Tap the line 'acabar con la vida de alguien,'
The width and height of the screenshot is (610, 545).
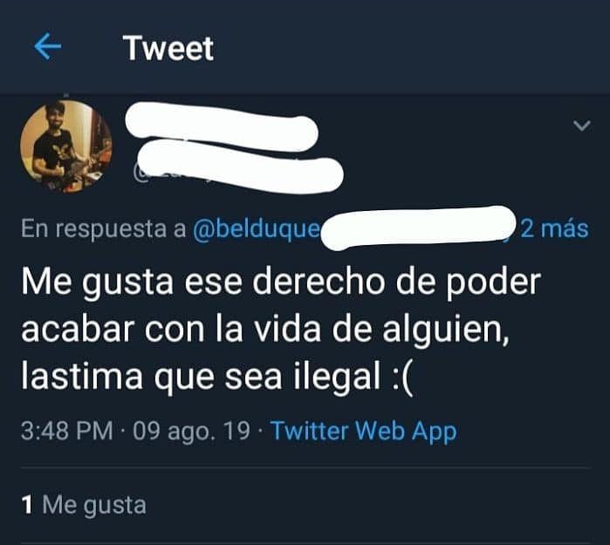click(265, 330)
